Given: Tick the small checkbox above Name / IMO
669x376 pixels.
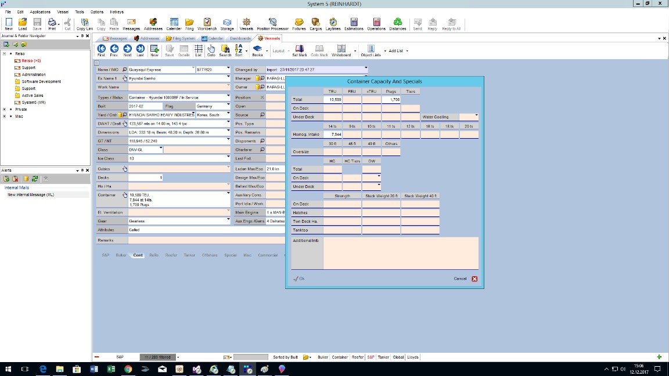Looking at the screenshot, I should [x=97, y=63].
